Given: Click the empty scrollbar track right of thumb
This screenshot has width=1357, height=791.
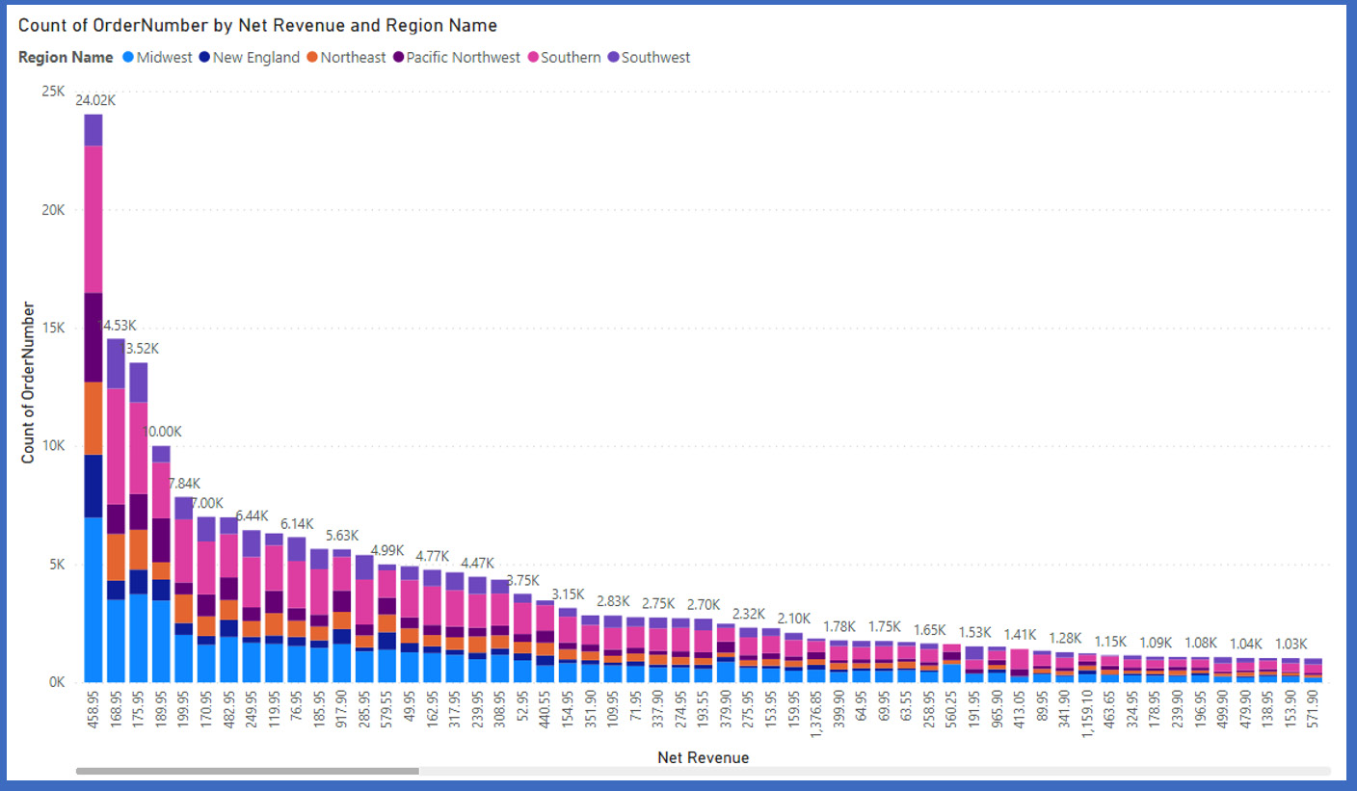Looking at the screenshot, I should pyautogui.click(x=867, y=771).
